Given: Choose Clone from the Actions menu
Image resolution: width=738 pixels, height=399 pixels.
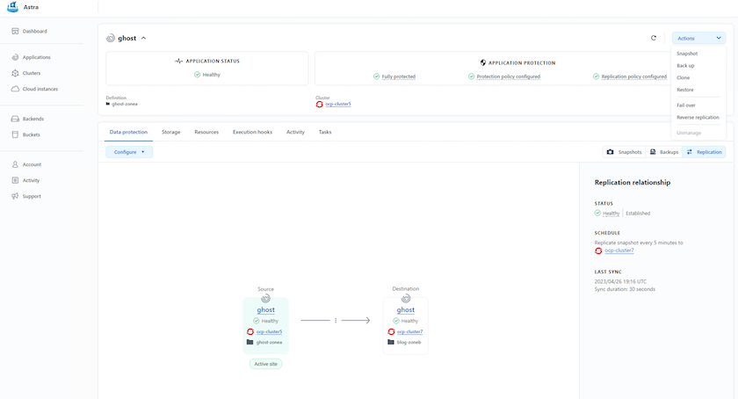Looking at the screenshot, I should (x=683, y=77).
